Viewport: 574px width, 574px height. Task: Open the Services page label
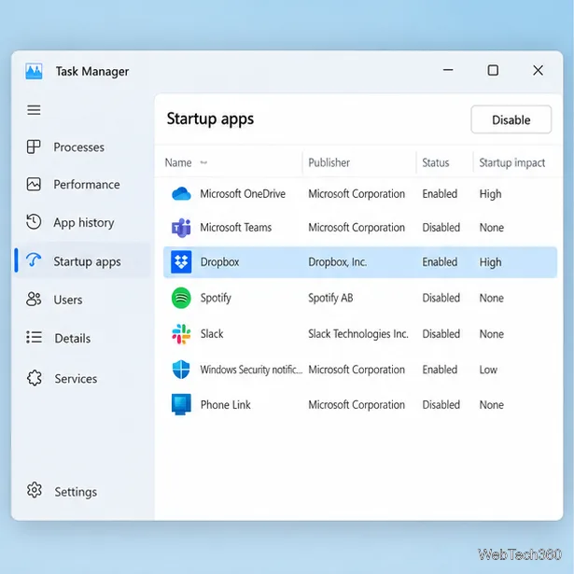pos(76,379)
